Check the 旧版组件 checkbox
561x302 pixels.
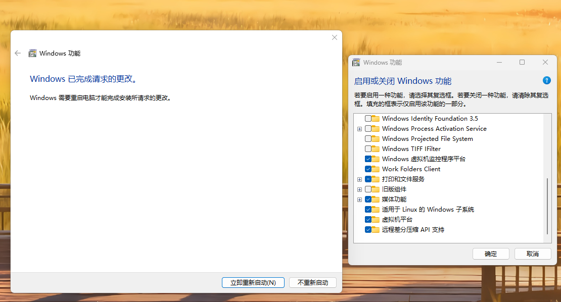tap(368, 189)
